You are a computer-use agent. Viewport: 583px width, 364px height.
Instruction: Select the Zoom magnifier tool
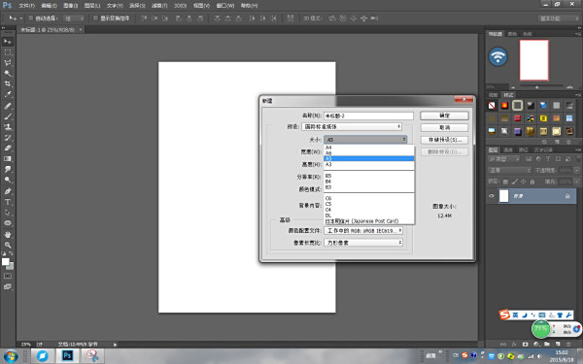8,246
